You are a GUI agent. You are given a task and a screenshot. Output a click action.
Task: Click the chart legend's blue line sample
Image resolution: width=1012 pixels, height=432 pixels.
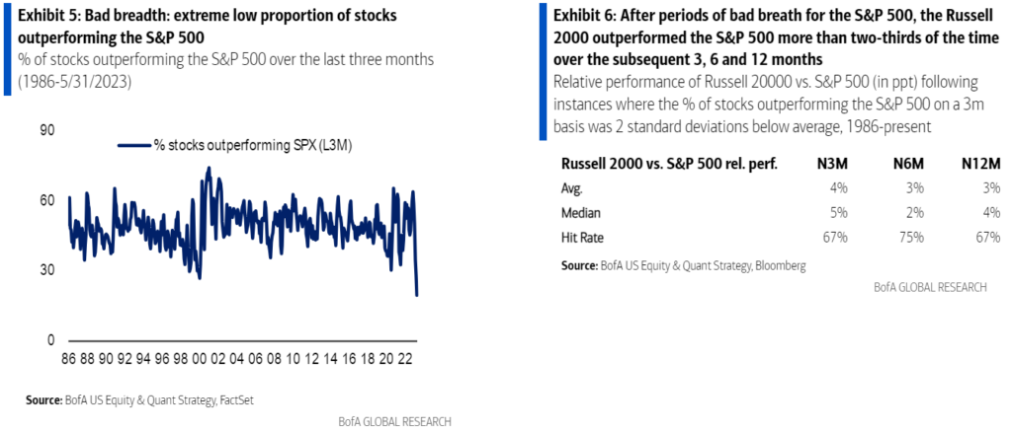click(x=134, y=145)
